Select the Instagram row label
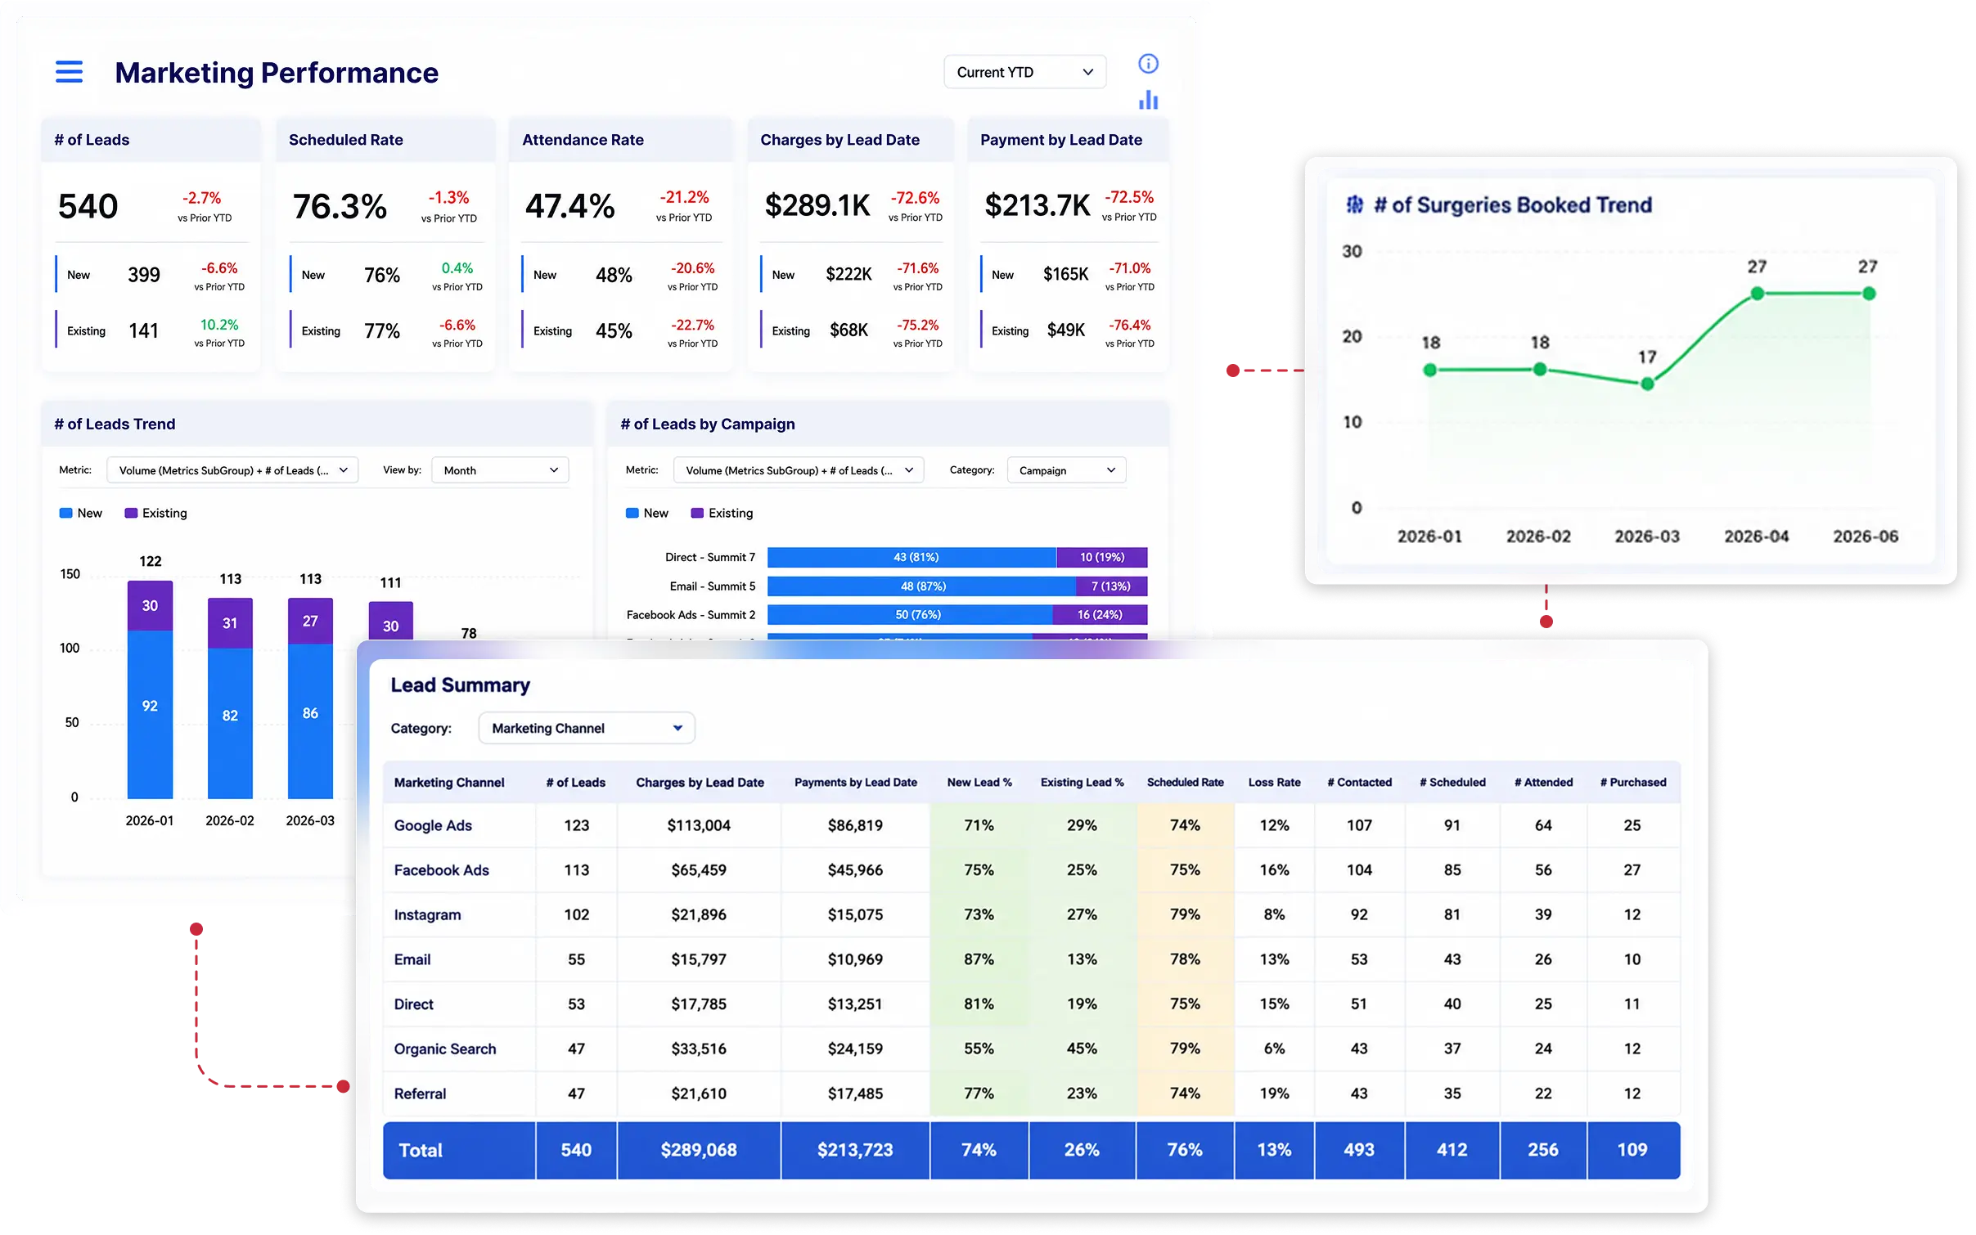 pos(427,914)
